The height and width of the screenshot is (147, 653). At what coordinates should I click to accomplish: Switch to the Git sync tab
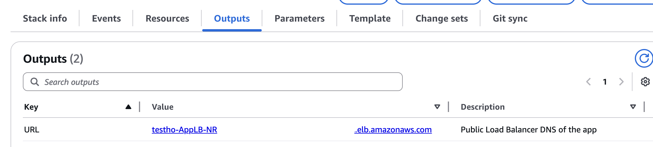(510, 18)
